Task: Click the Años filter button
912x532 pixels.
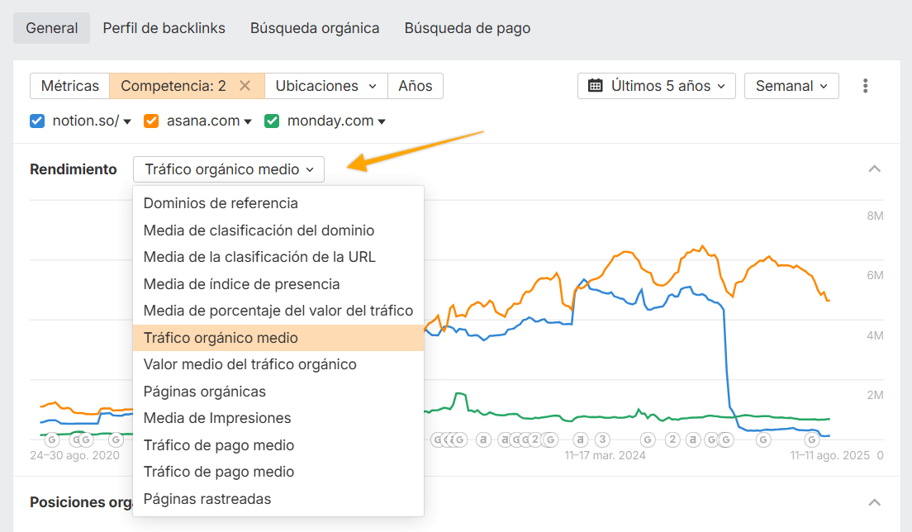Action: pos(415,85)
